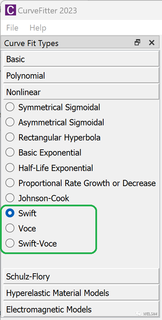162x320 pixels.
Task: Select Proportional Rate Growth or Decrease
Action: [81, 183]
